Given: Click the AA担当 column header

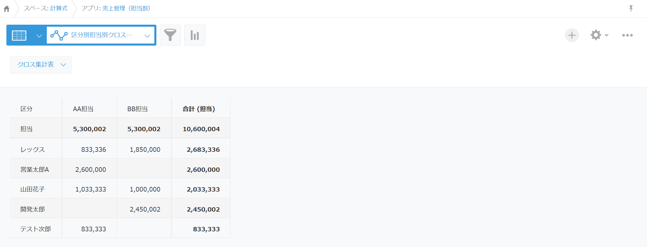Looking at the screenshot, I should [83, 109].
